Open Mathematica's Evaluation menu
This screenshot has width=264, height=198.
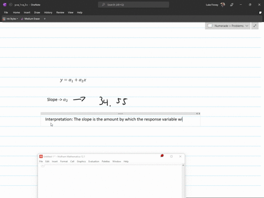[x=94, y=161]
